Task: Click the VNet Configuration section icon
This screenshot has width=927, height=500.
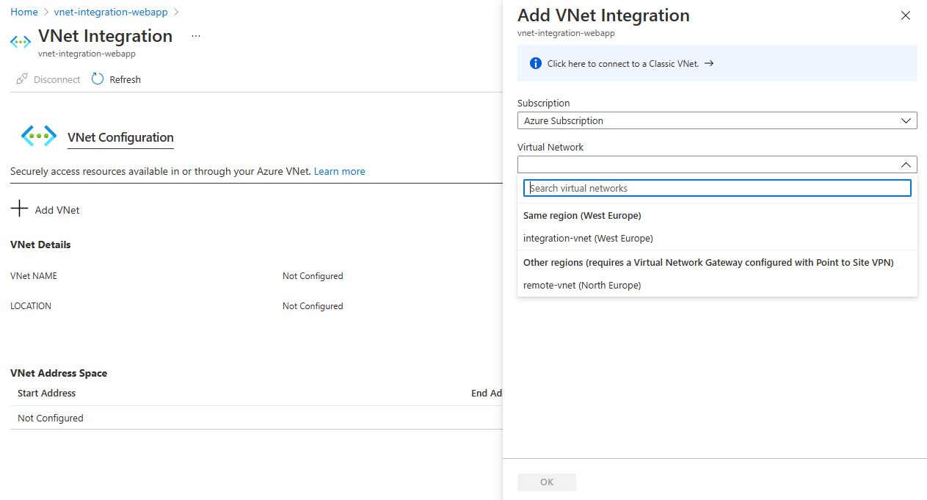Action: coord(39,136)
